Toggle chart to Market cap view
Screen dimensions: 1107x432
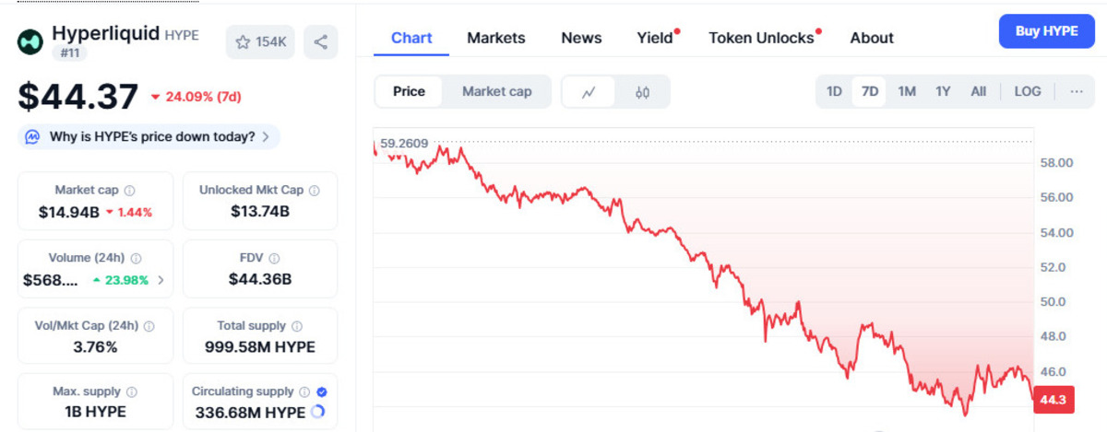tap(496, 91)
